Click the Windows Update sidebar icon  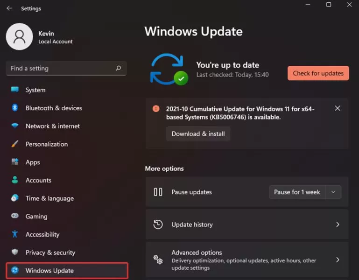pyautogui.click(x=15, y=270)
